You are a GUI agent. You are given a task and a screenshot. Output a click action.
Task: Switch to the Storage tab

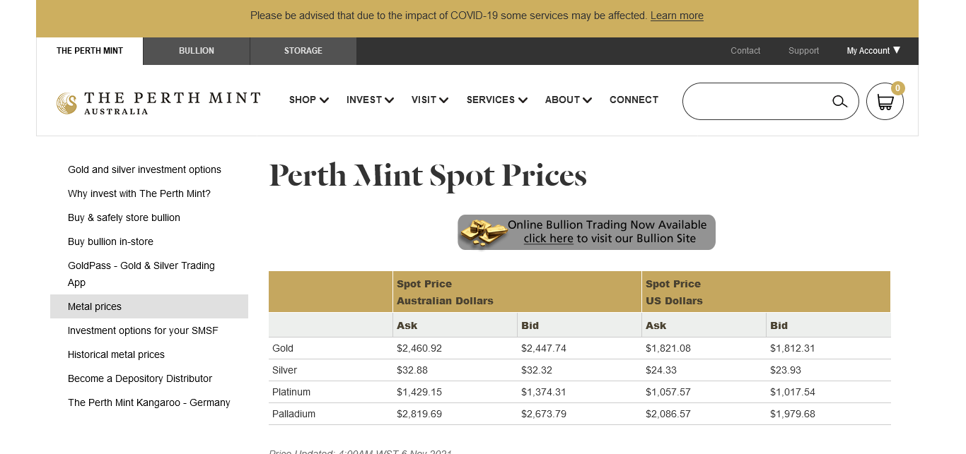pyautogui.click(x=303, y=51)
